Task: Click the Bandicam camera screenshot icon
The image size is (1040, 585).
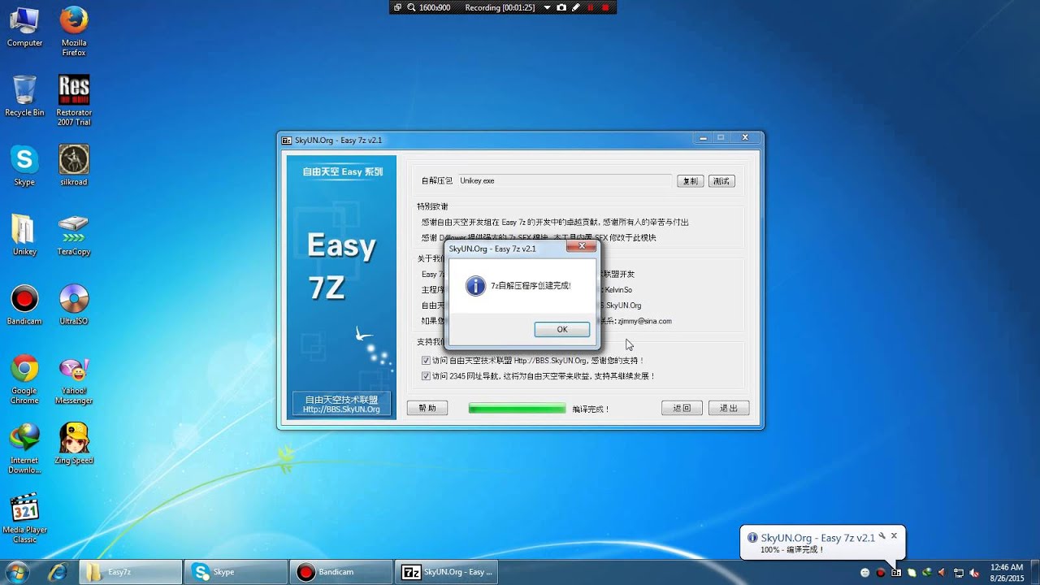Action: tap(561, 7)
